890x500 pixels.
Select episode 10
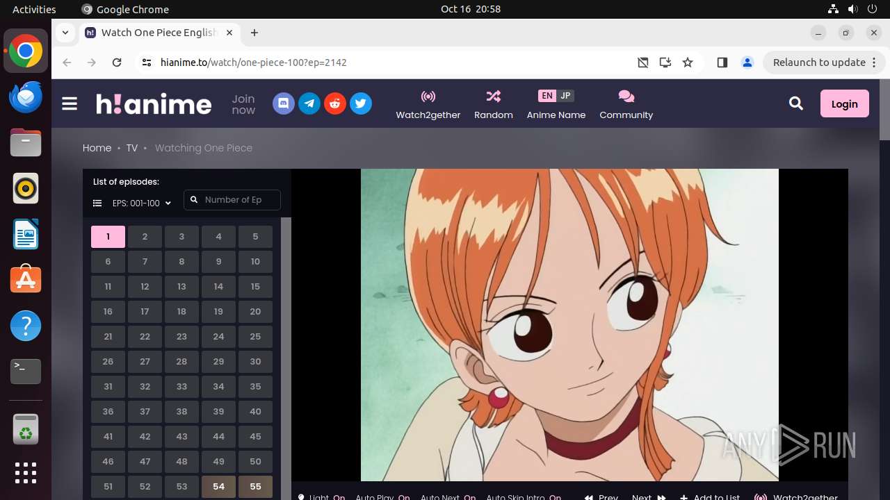[x=255, y=262]
